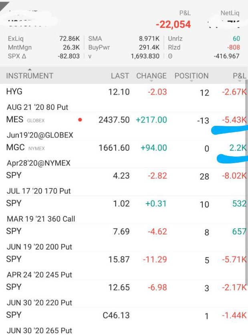Select AUG 21 '20 80 Put description
248x335 pixels.
coord(37,107)
